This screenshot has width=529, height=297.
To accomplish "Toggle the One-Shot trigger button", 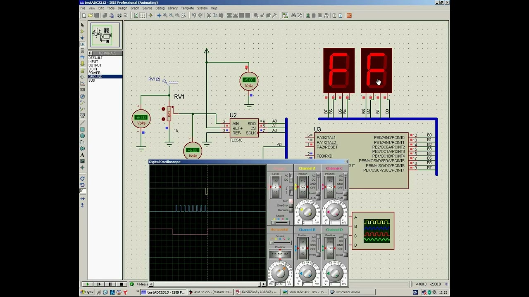I will click(291, 205).
